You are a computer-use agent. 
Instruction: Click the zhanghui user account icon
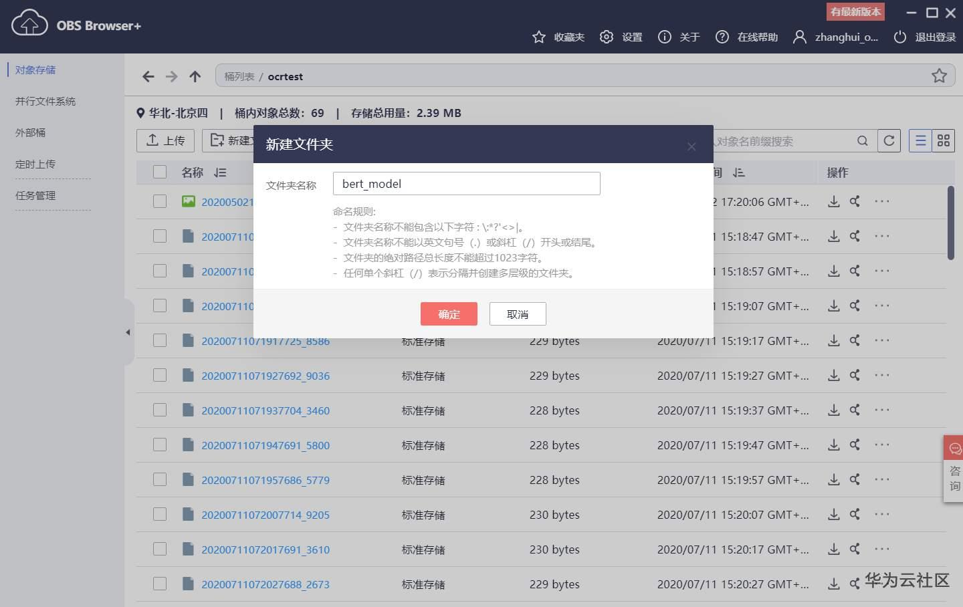tap(799, 37)
